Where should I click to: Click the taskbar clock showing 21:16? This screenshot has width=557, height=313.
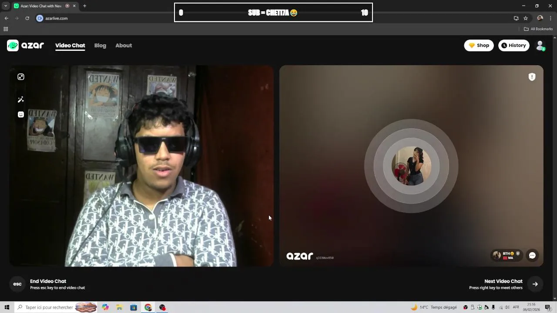point(531,307)
